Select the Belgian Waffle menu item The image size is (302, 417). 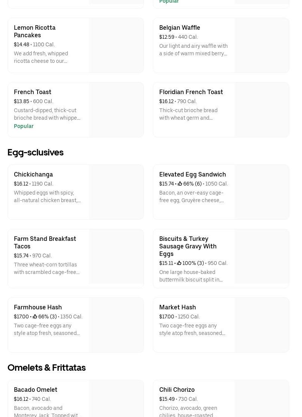pyautogui.click(x=180, y=27)
